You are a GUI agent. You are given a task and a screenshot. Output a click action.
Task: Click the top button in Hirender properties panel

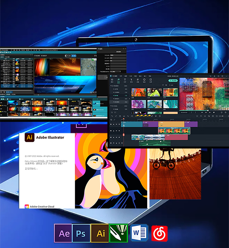pyautogui.click(x=119, y=52)
